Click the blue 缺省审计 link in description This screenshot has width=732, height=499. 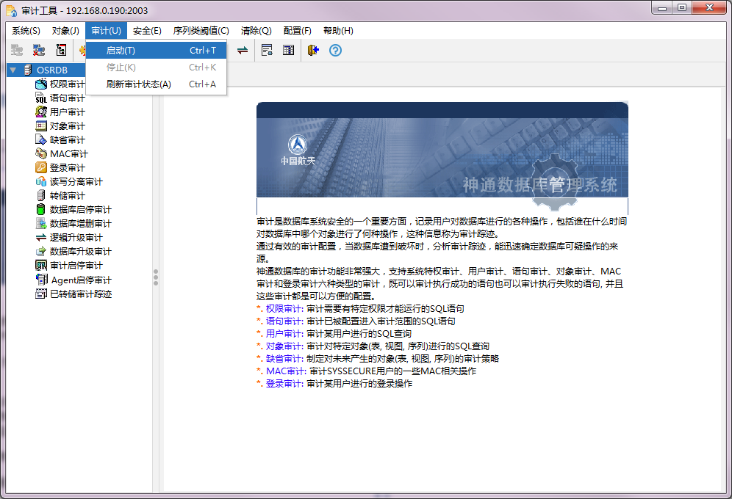coord(284,359)
